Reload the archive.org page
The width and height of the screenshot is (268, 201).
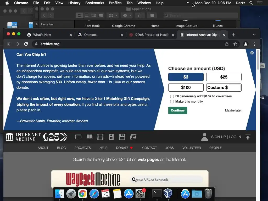tap(26, 44)
